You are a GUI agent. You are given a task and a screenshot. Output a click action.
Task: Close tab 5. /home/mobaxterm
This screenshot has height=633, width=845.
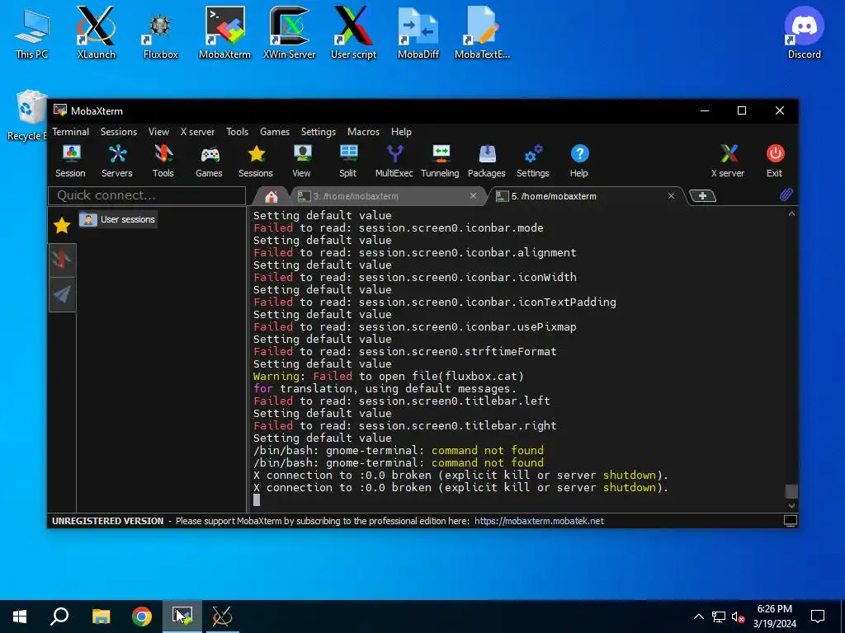[671, 196]
